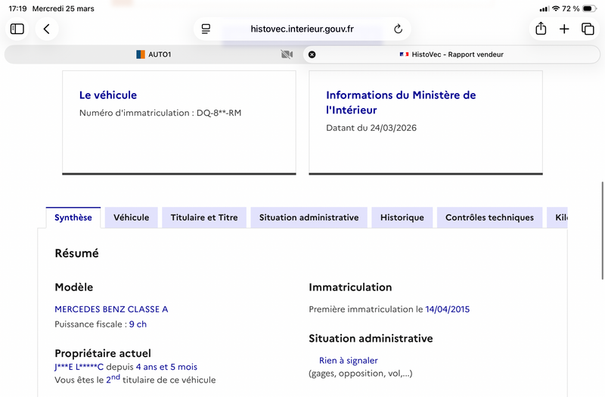
Task: Tap the histovec.interieur.gouv.fr address field
Action: point(302,29)
